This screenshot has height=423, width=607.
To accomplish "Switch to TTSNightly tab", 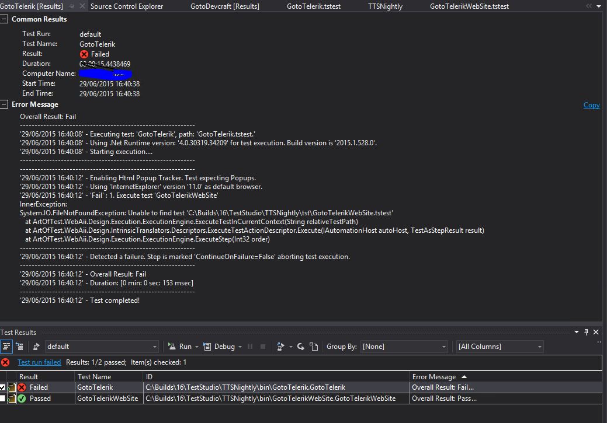I will [385, 6].
